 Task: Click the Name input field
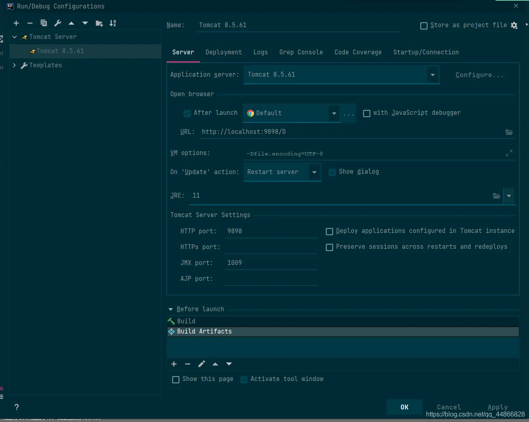coord(297,25)
